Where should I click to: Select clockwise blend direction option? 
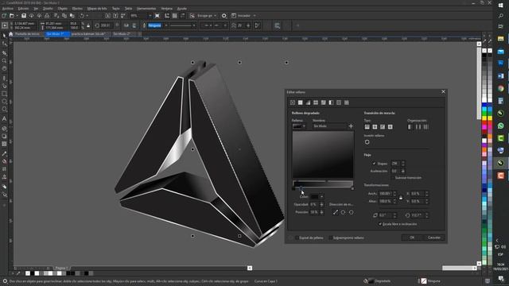point(343,212)
